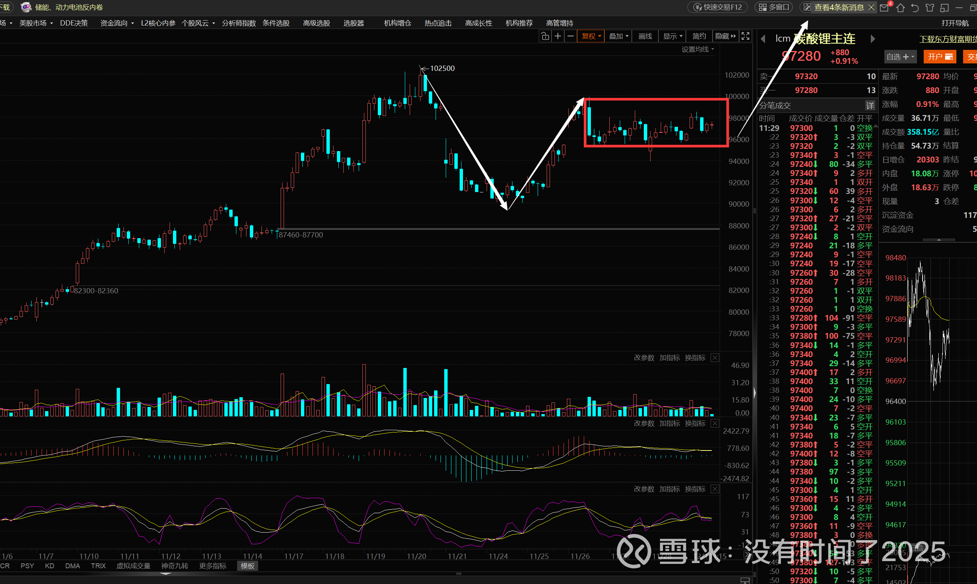
Task: Open the 复权 dropdown
Action: 591,36
